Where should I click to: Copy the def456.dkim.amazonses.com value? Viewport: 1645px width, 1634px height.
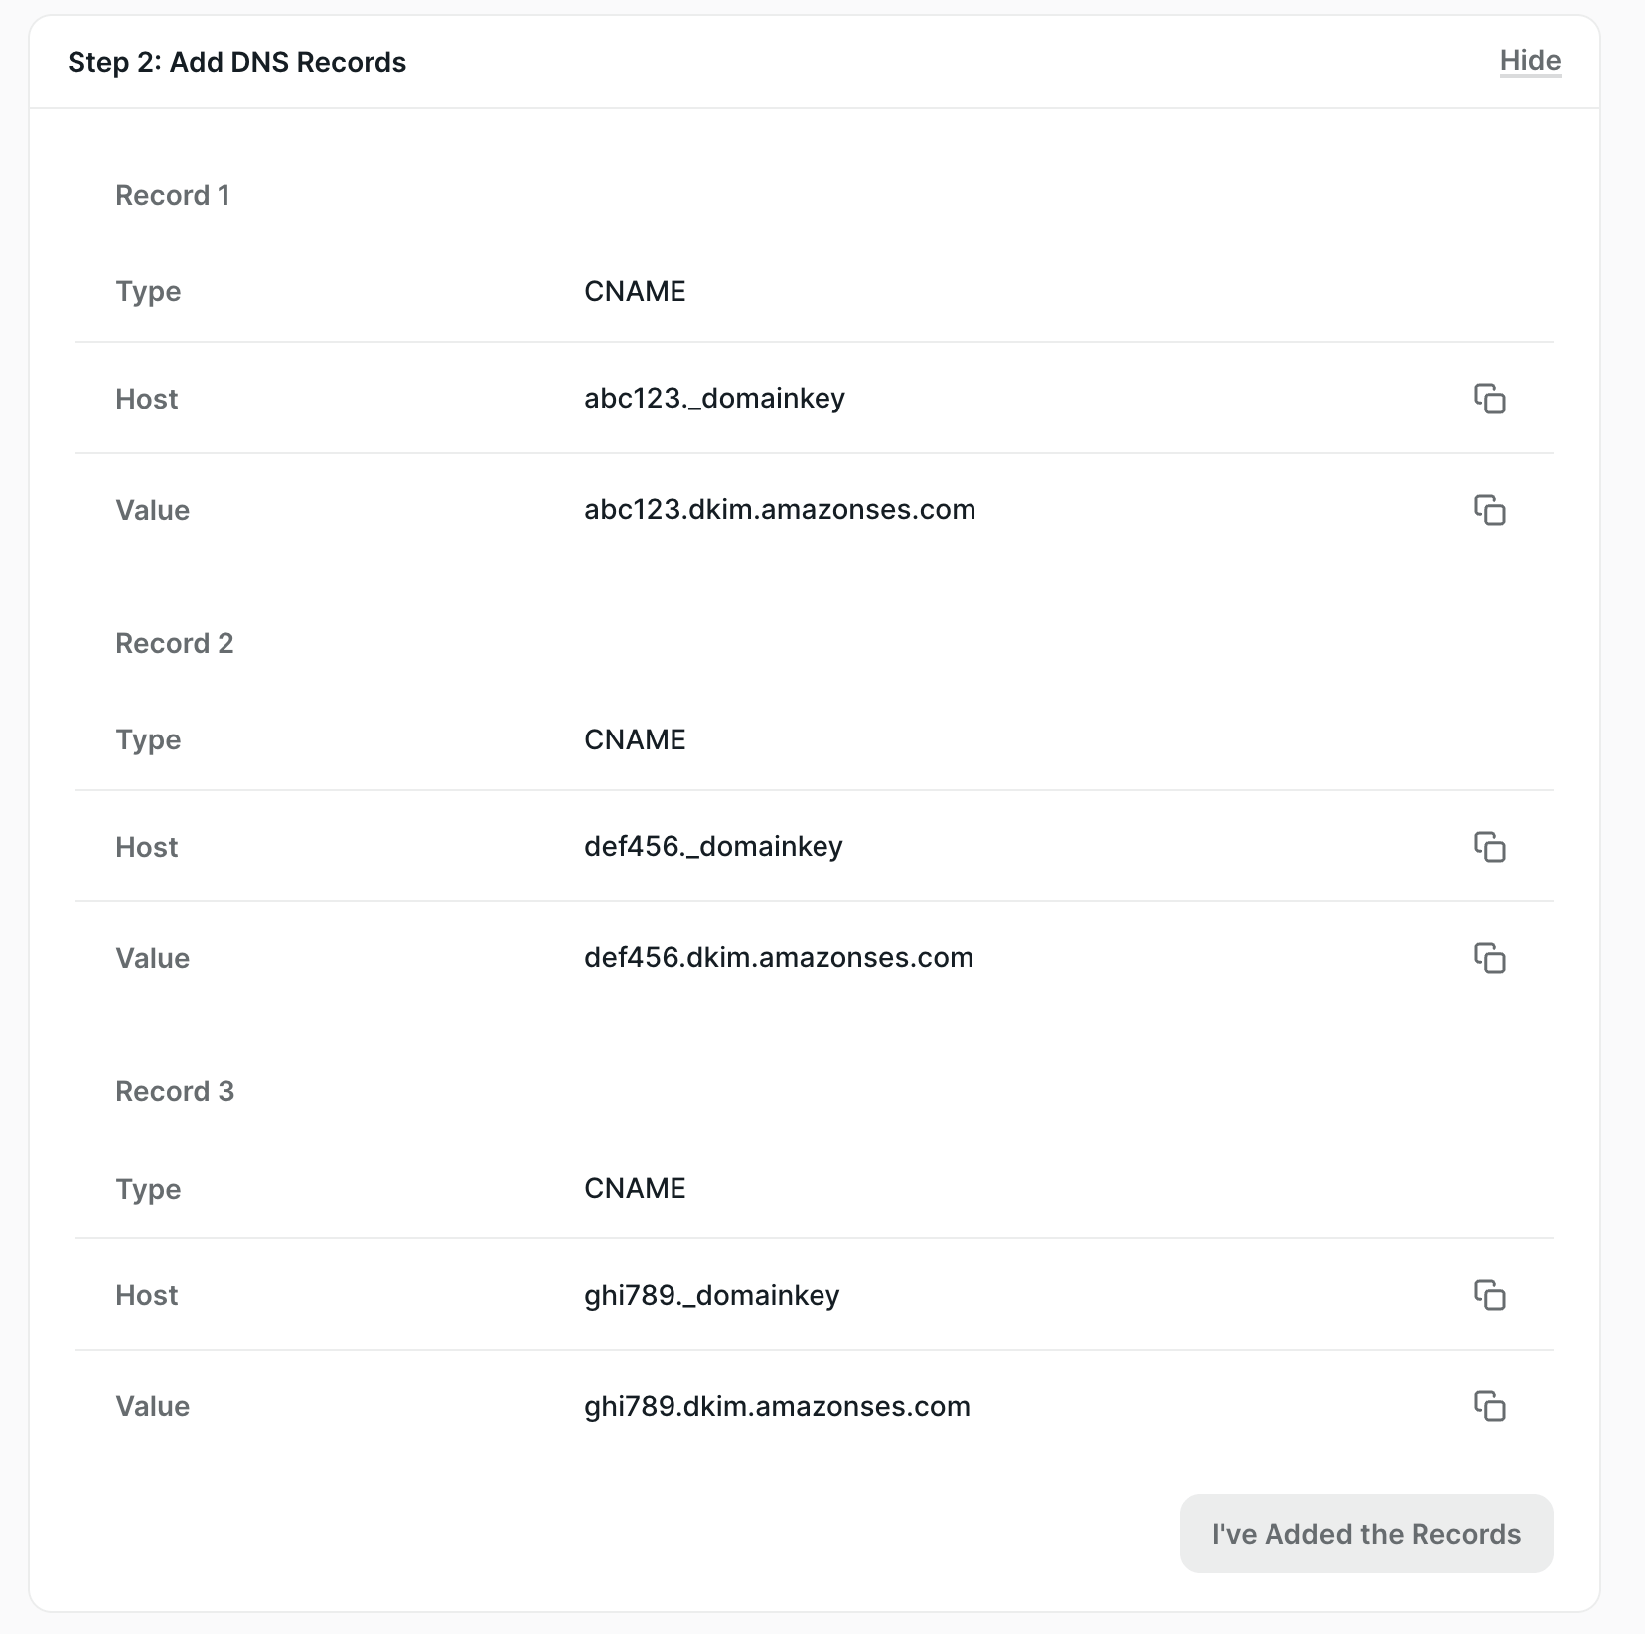[1492, 959]
